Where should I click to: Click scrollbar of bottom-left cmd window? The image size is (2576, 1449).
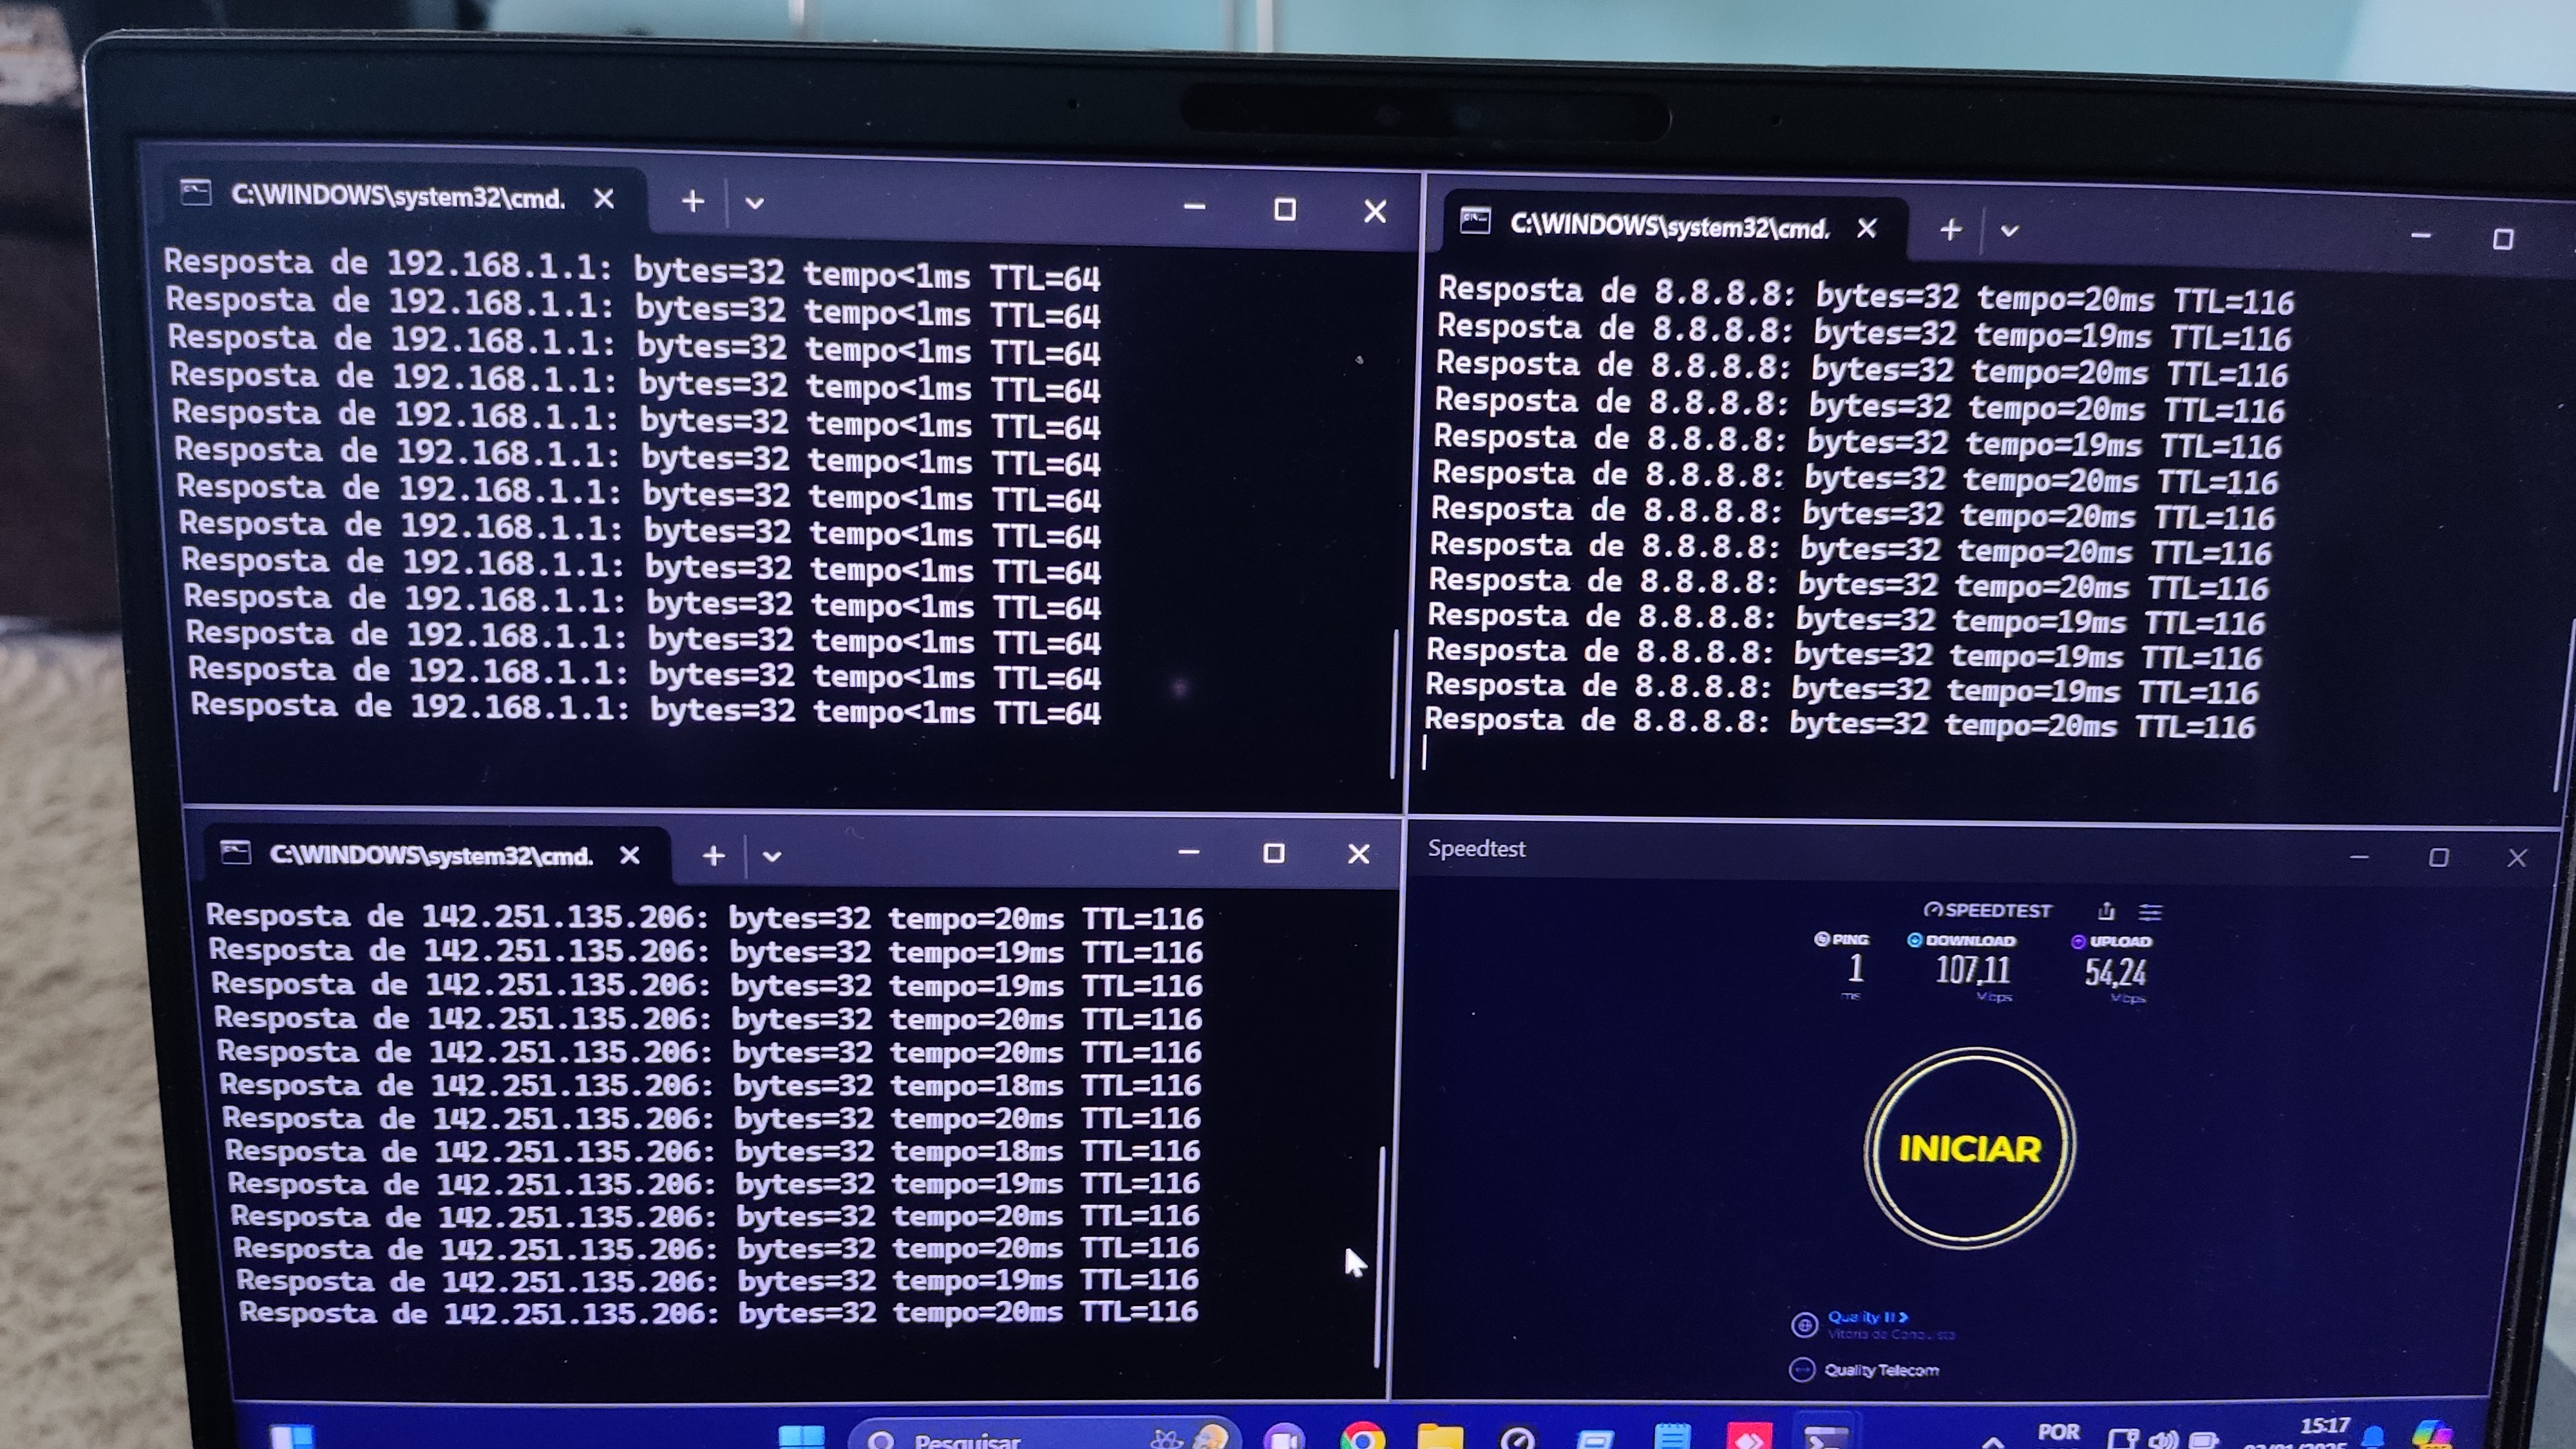click(1379, 1256)
